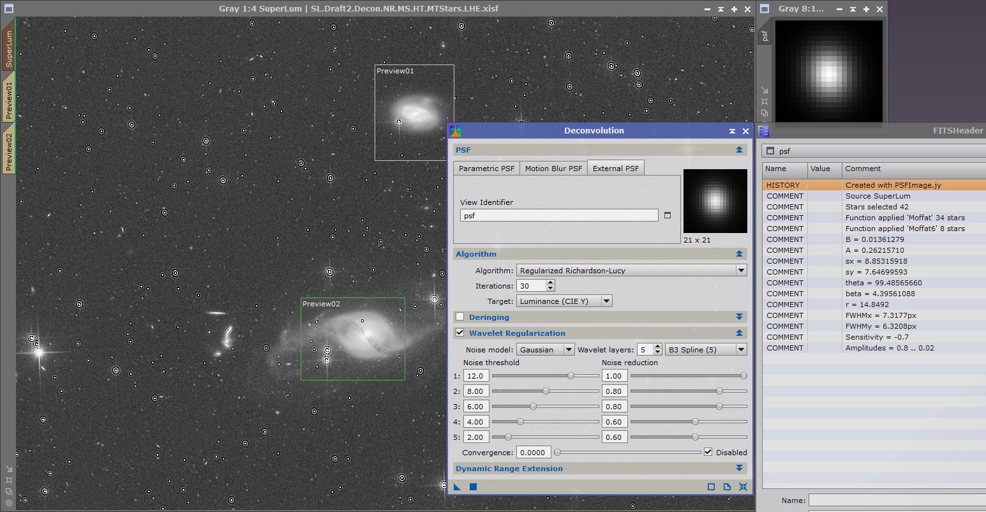This screenshot has height=512, width=986.
Task: Click the 21 x 21 PSF thumbnail preview
Action: coord(715,200)
